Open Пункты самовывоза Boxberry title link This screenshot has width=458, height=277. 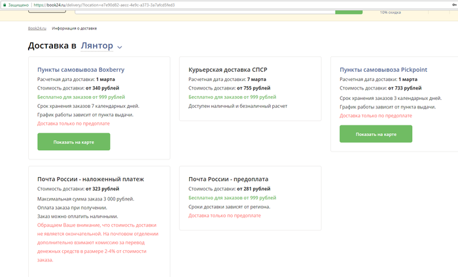click(x=80, y=69)
